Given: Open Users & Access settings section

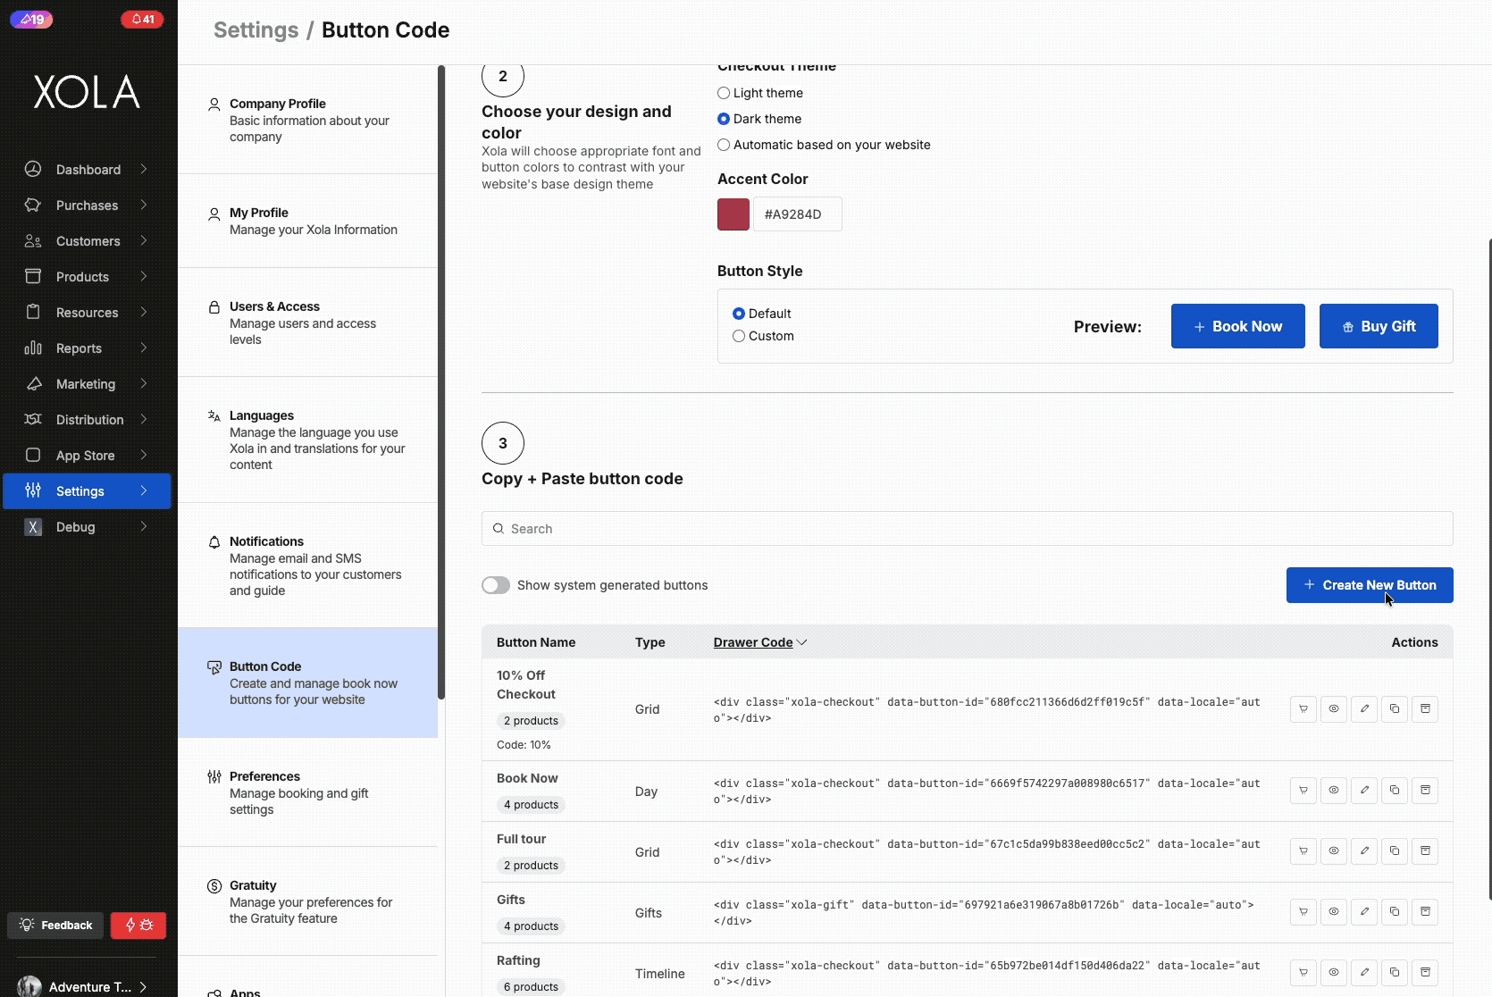Looking at the screenshot, I should tap(274, 306).
